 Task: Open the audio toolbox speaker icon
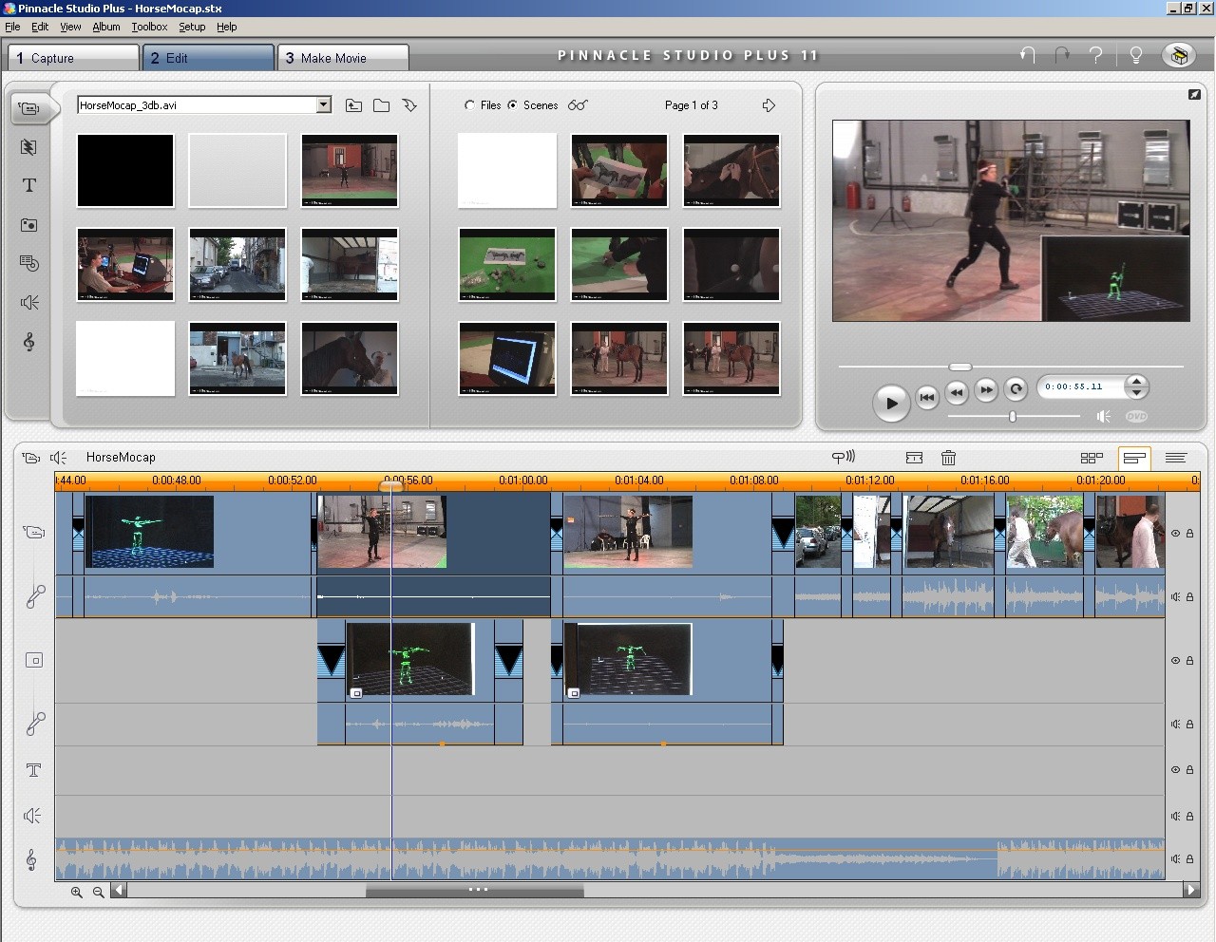[x=59, y=458]
